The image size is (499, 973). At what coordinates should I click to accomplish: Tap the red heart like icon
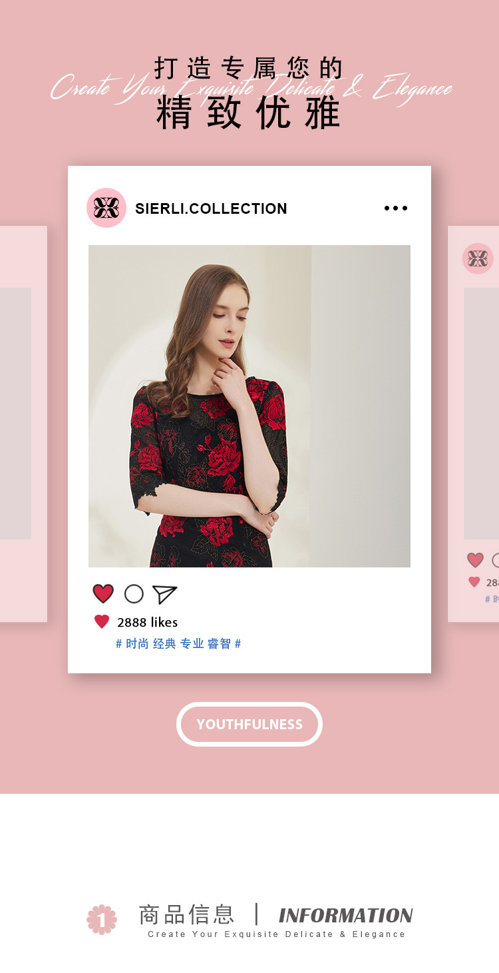coord(103,593)
